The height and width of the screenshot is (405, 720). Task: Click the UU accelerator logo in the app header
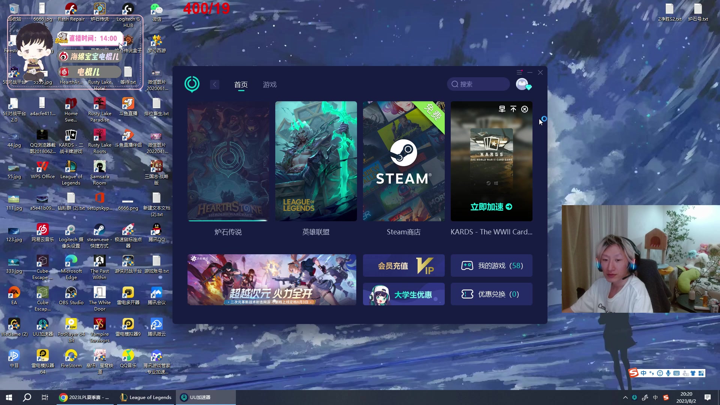[192, 84]
